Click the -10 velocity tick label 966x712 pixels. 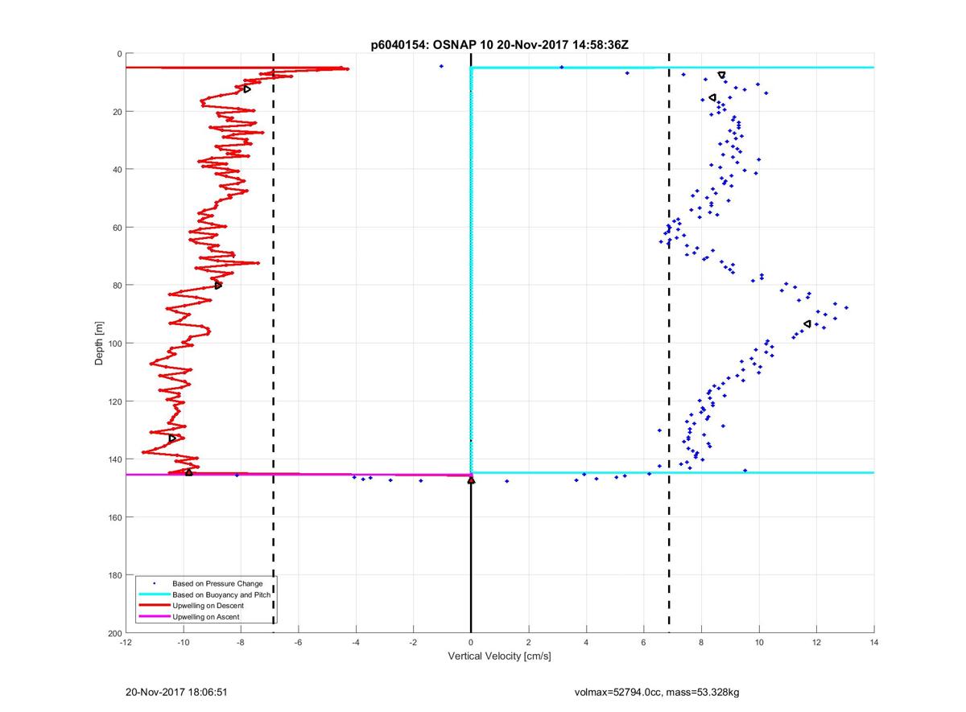[184, 643]
